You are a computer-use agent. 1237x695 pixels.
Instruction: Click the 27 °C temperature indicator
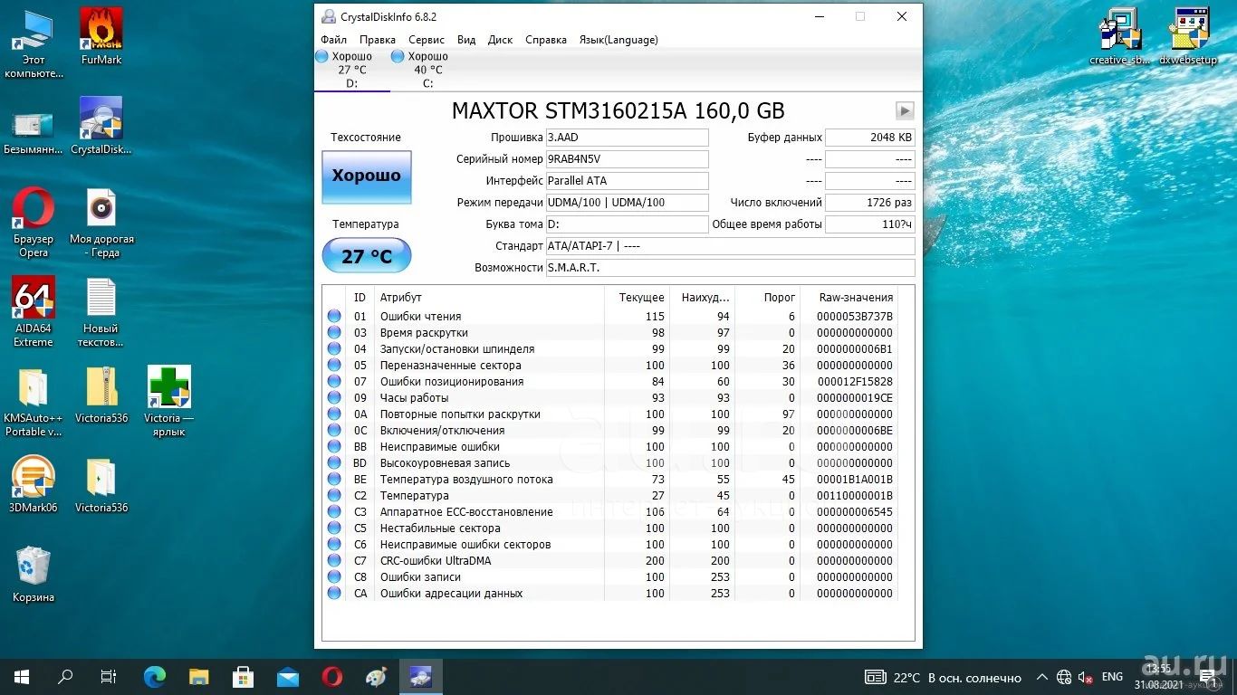(x=367, y=256)
